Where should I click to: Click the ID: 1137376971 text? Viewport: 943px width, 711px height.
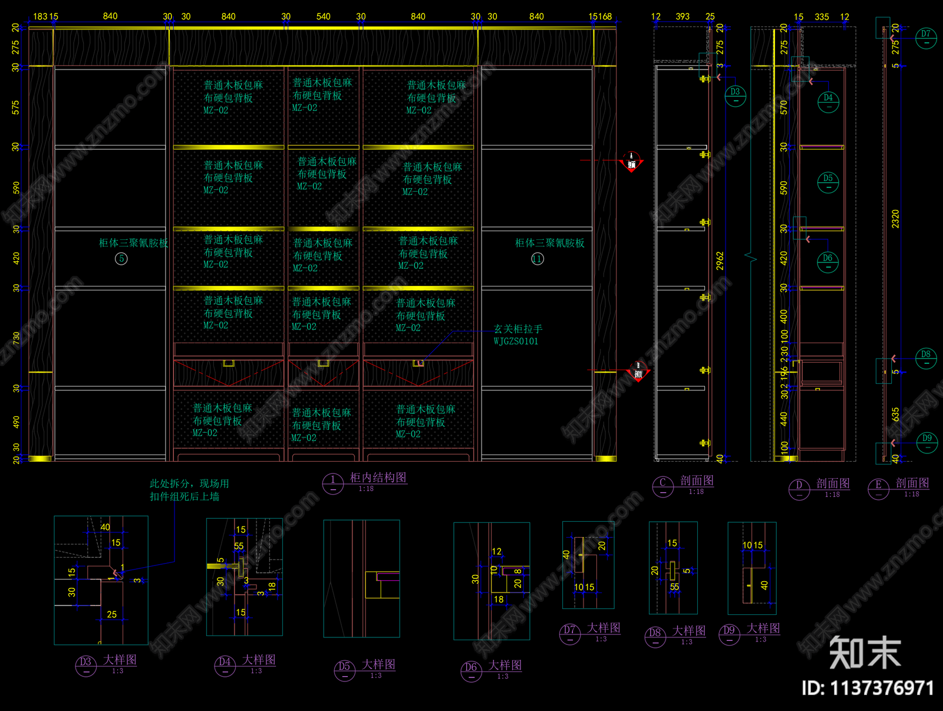tap(868, 688)
